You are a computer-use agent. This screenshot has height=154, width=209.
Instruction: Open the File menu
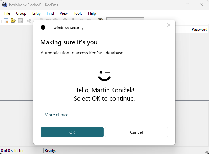[x=7, y=13]
